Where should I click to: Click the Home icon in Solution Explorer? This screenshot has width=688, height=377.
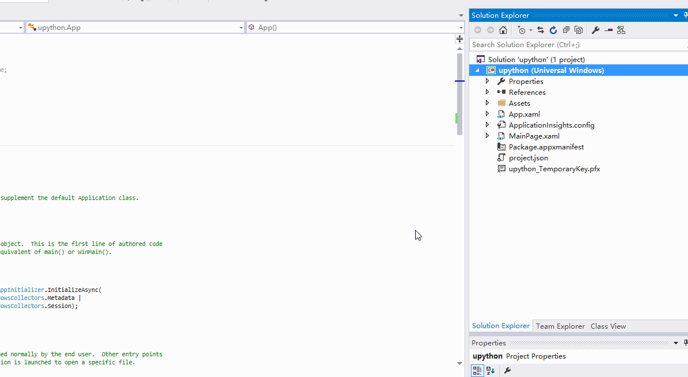pos(503,30)
